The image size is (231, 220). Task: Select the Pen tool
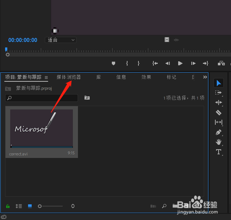point(219,132)
